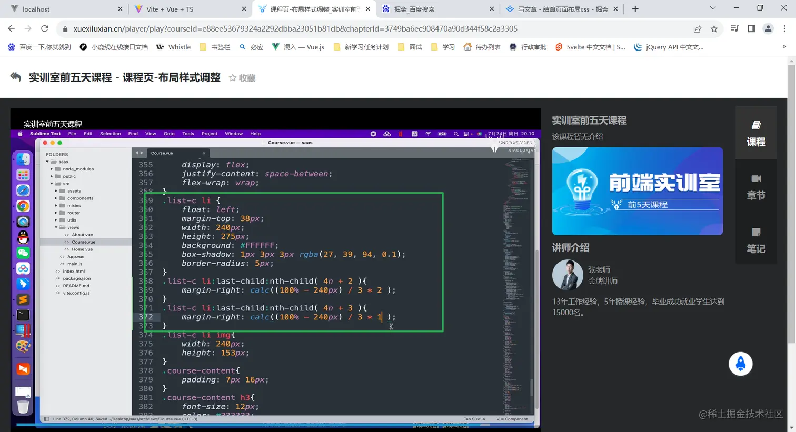Click Trash icon in the video's Dock
This screenshot has height=432, width=796.
(x=23, y=407)
